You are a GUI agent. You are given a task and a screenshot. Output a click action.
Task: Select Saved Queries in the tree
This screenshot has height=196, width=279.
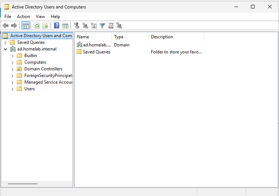point(31,42)
